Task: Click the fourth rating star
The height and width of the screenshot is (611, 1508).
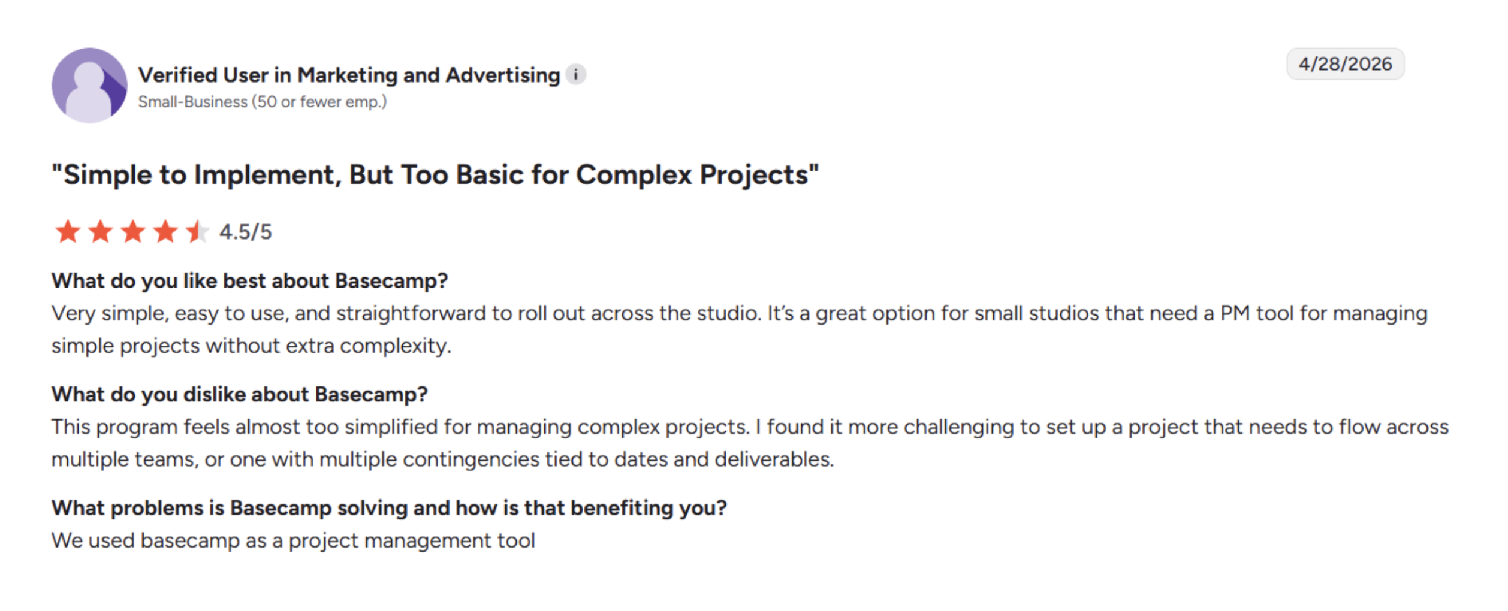Action: pyautogui.click(x=165, y=232)
